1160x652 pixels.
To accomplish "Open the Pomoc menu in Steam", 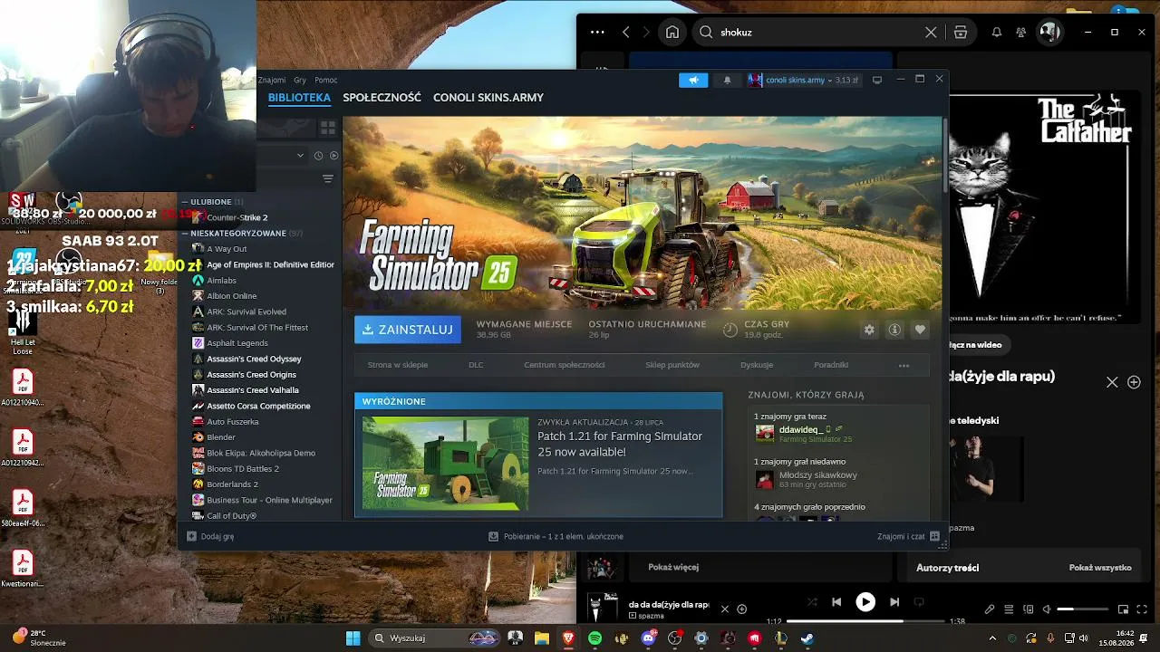I will [x=326, y=80].
